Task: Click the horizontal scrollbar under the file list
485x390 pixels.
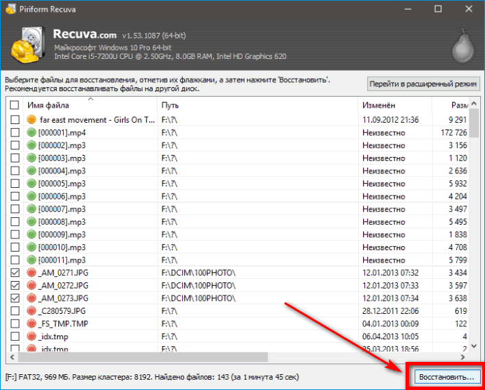Action: tap(206, 358)
